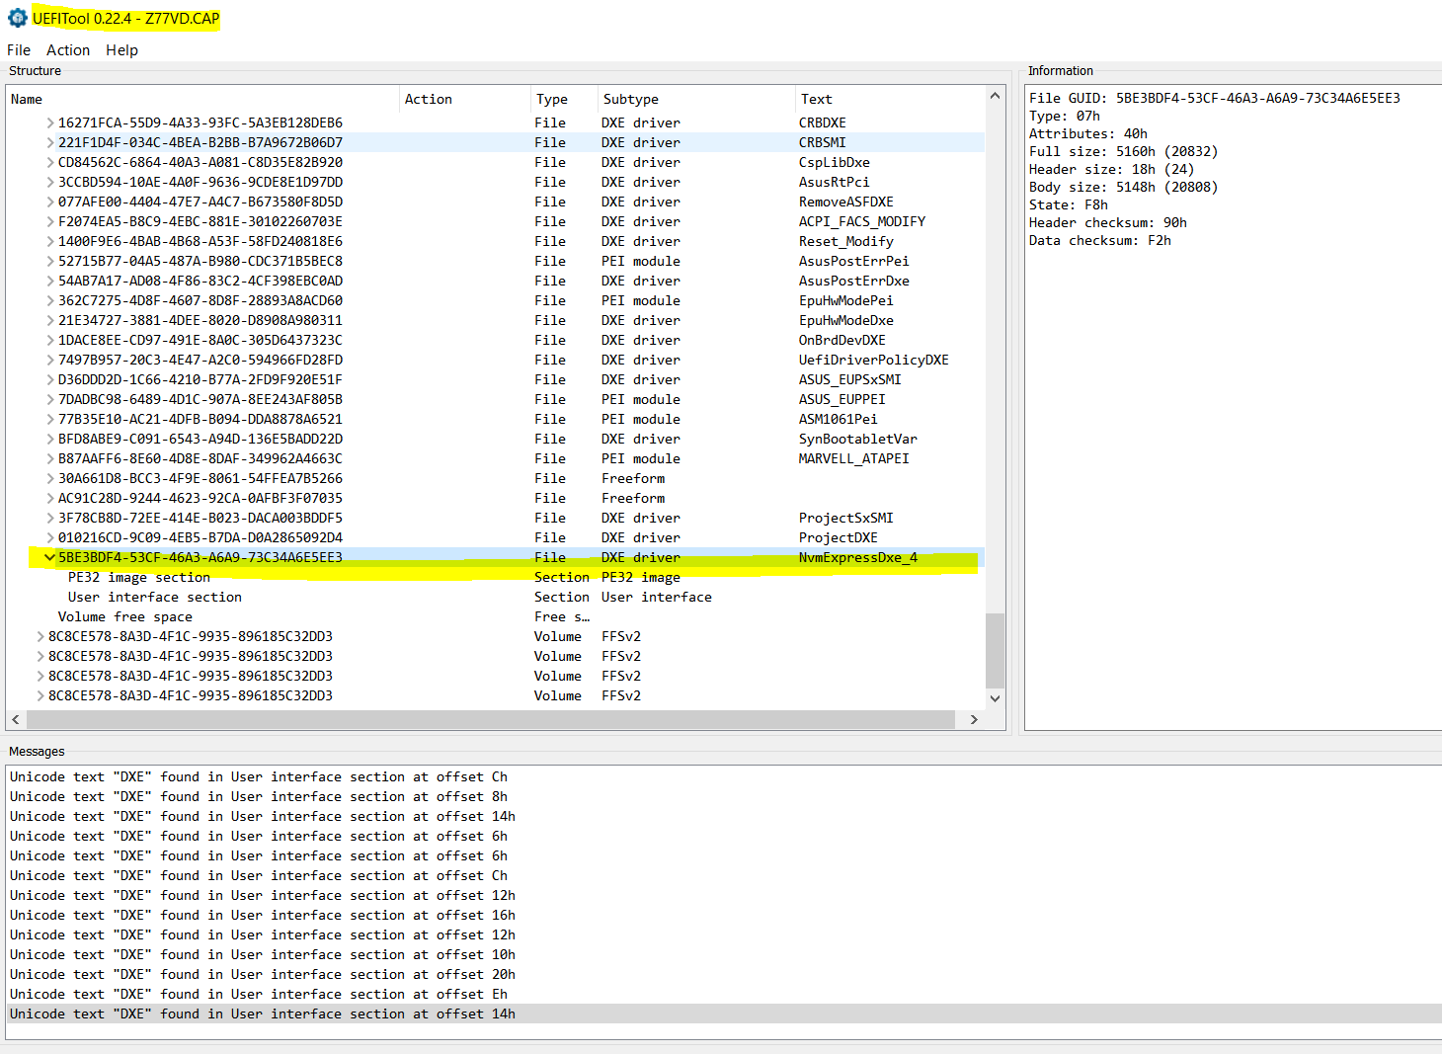Expand the ASUS_EUPSxSMI file entry

click(50, 380)
